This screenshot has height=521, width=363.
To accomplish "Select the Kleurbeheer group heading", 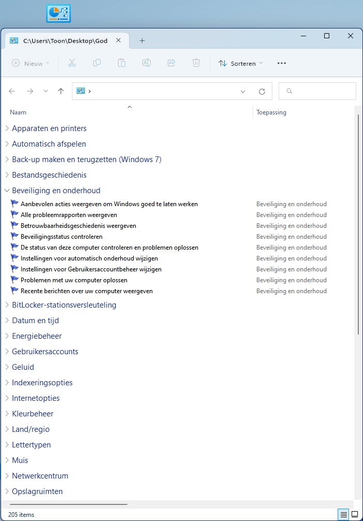I will point(33,414).
